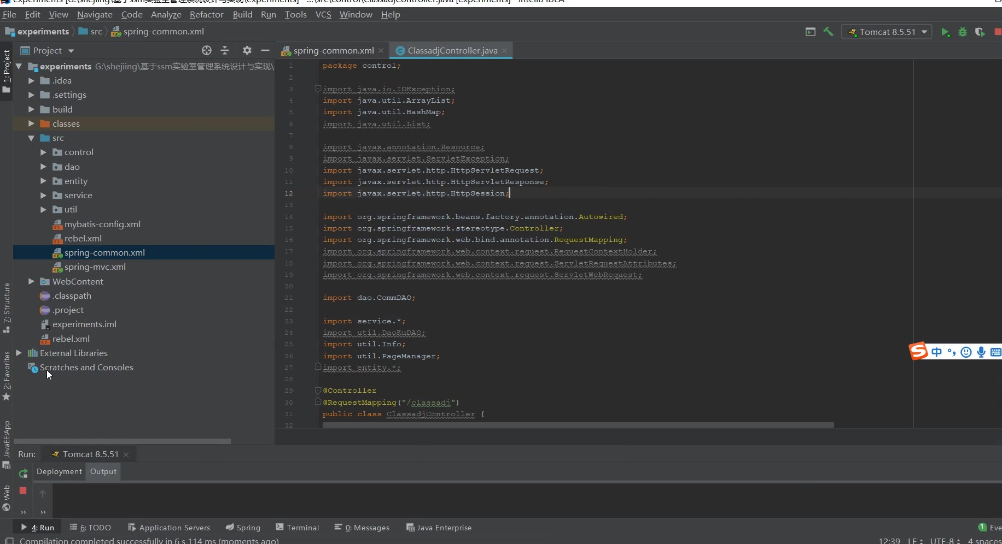Click the editor horizontal scrollbar

578,425
